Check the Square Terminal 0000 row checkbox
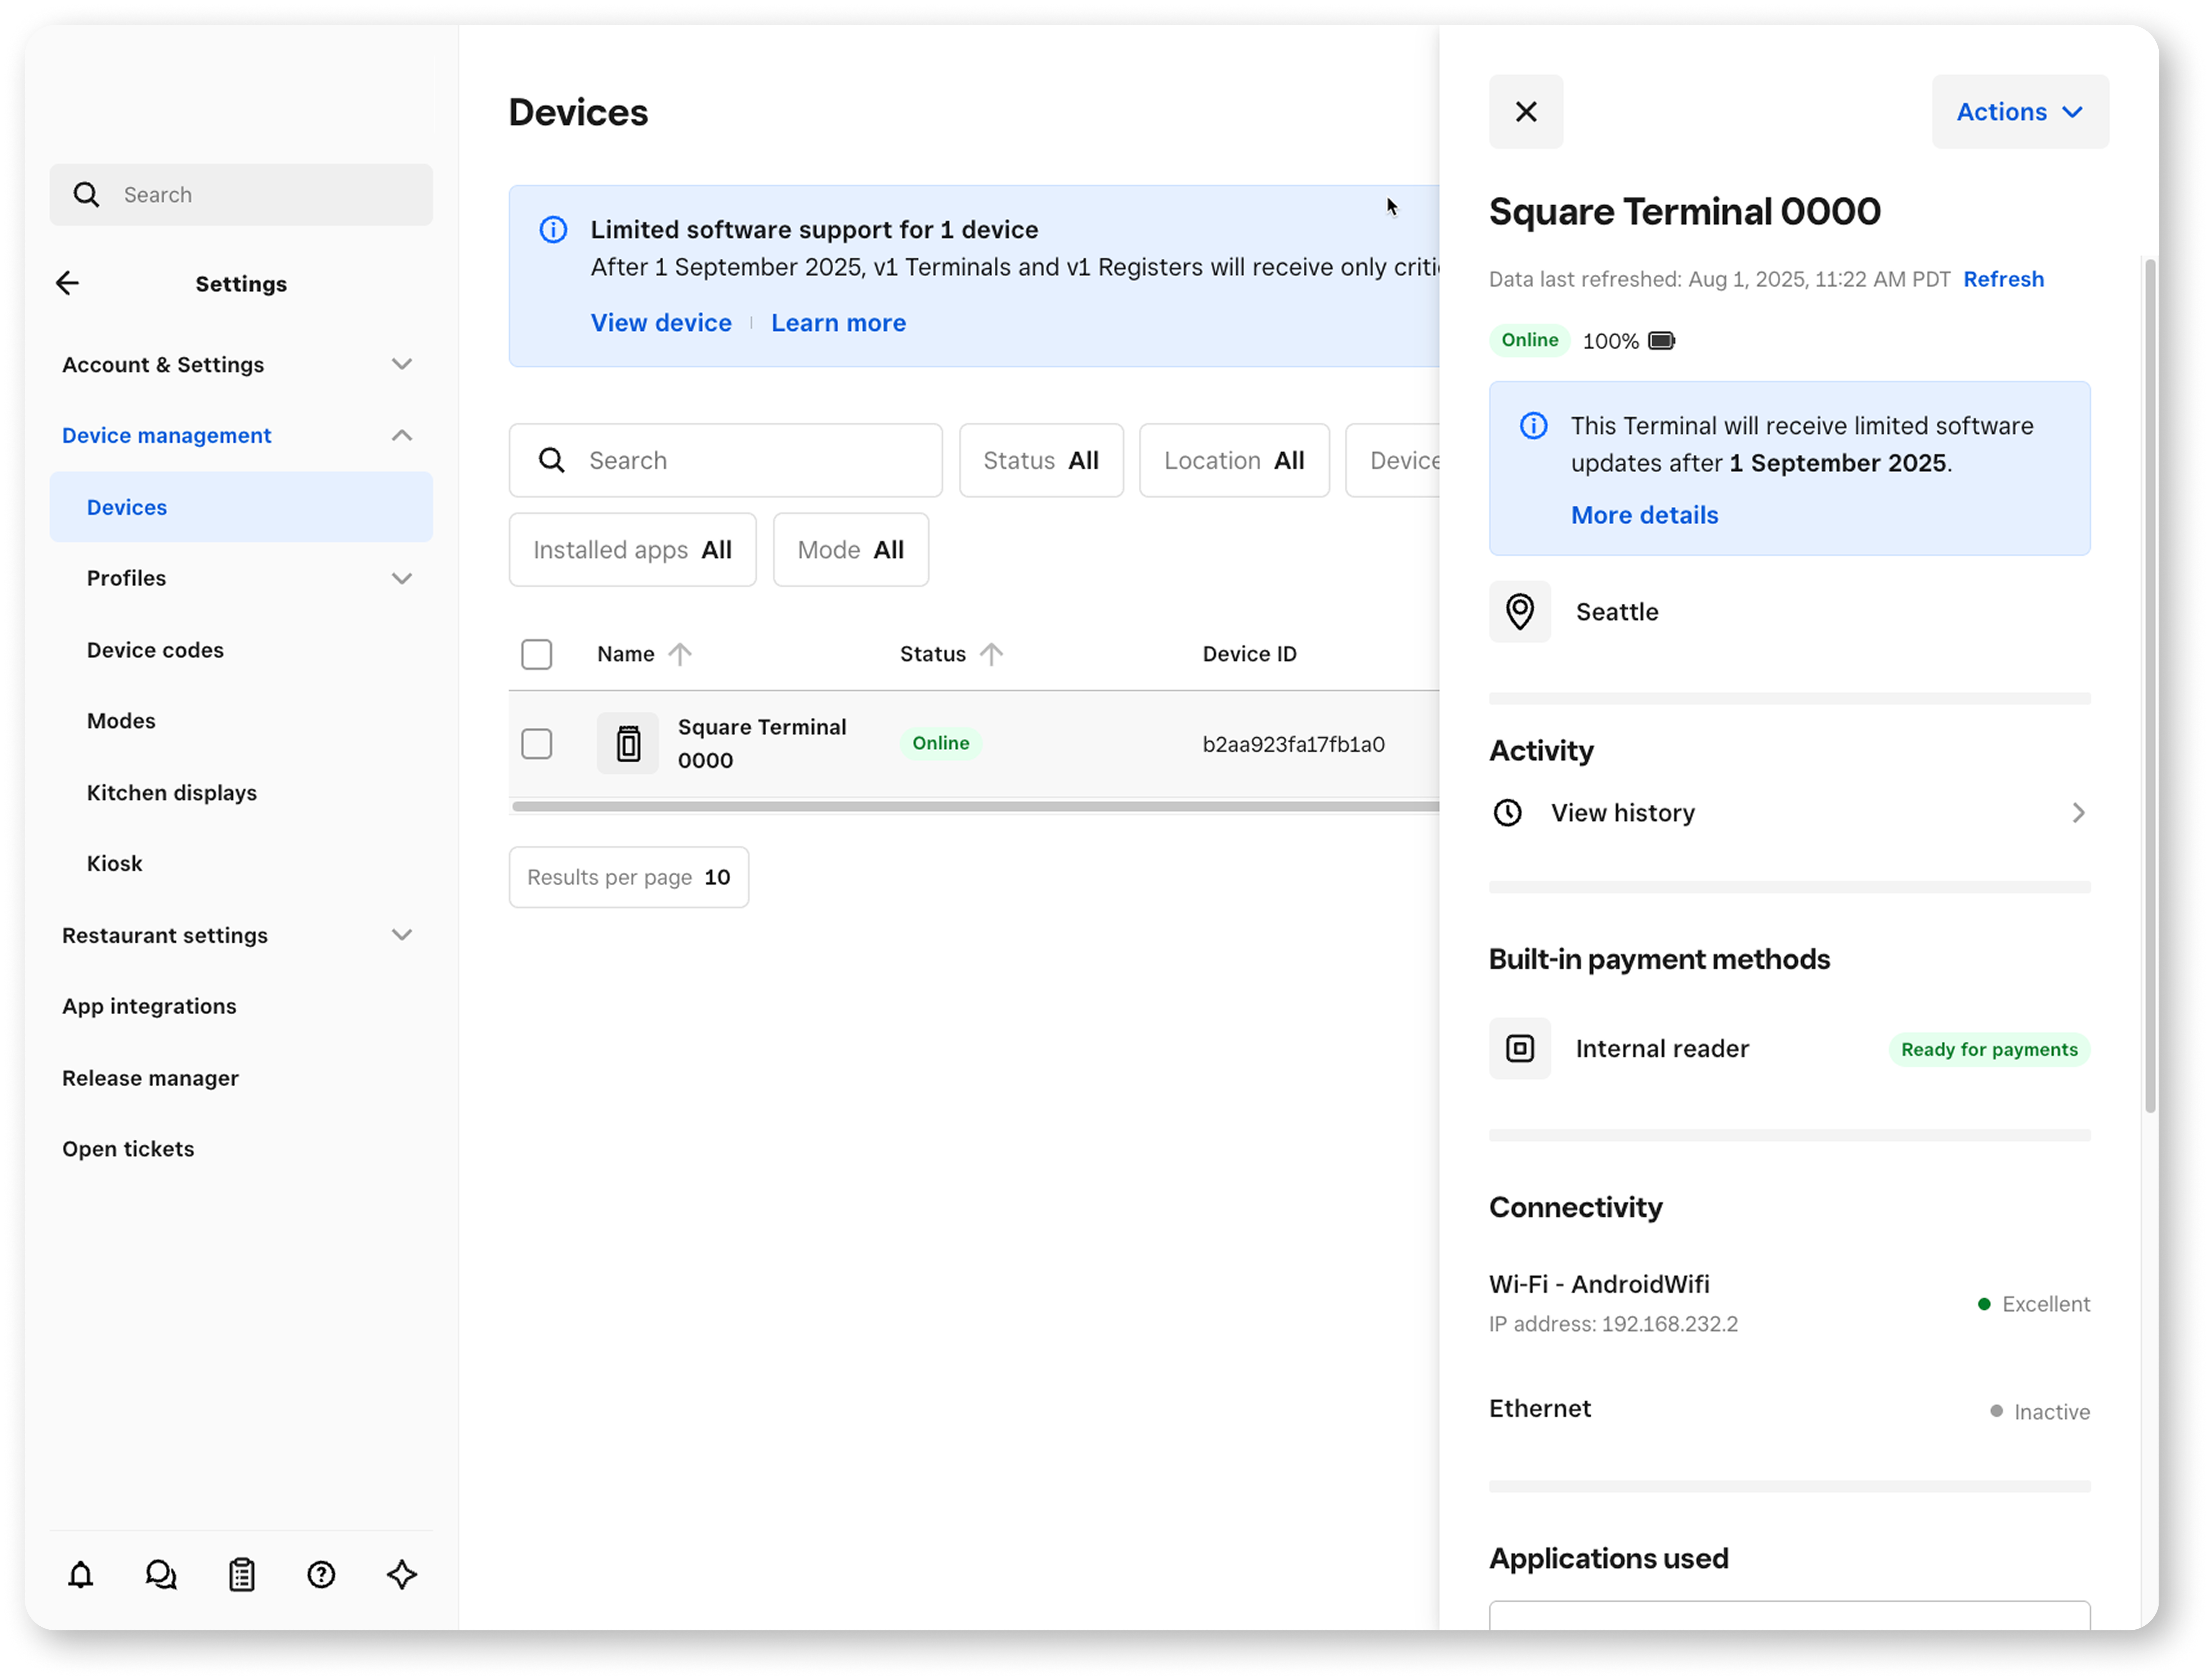Screen dimensions: 2209x1680 point(537,744)
